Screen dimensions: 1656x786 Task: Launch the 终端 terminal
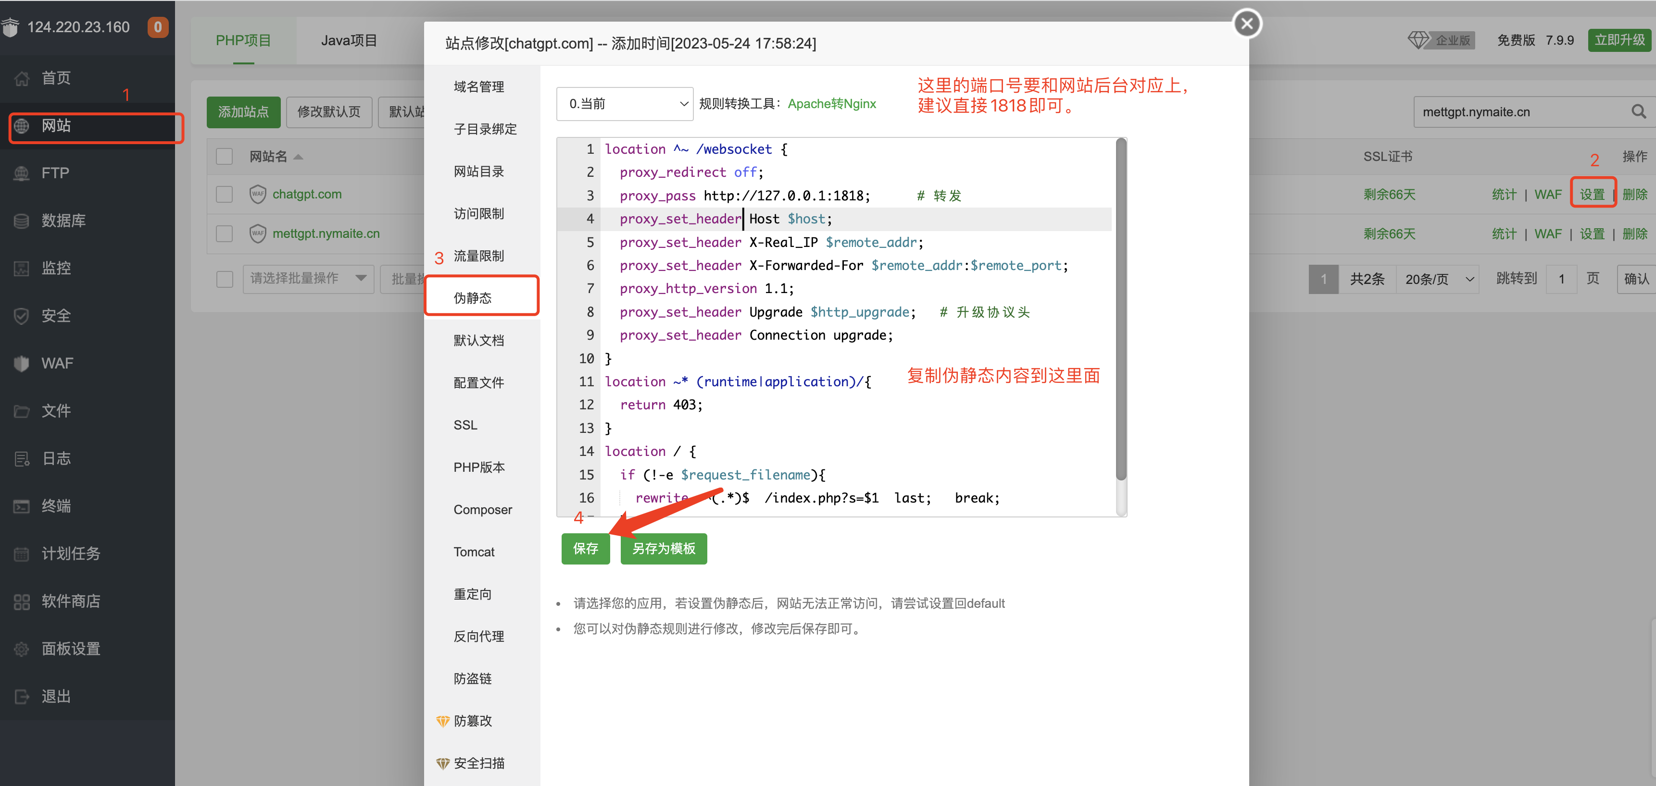pyautogui.click(x=56, y=505)
